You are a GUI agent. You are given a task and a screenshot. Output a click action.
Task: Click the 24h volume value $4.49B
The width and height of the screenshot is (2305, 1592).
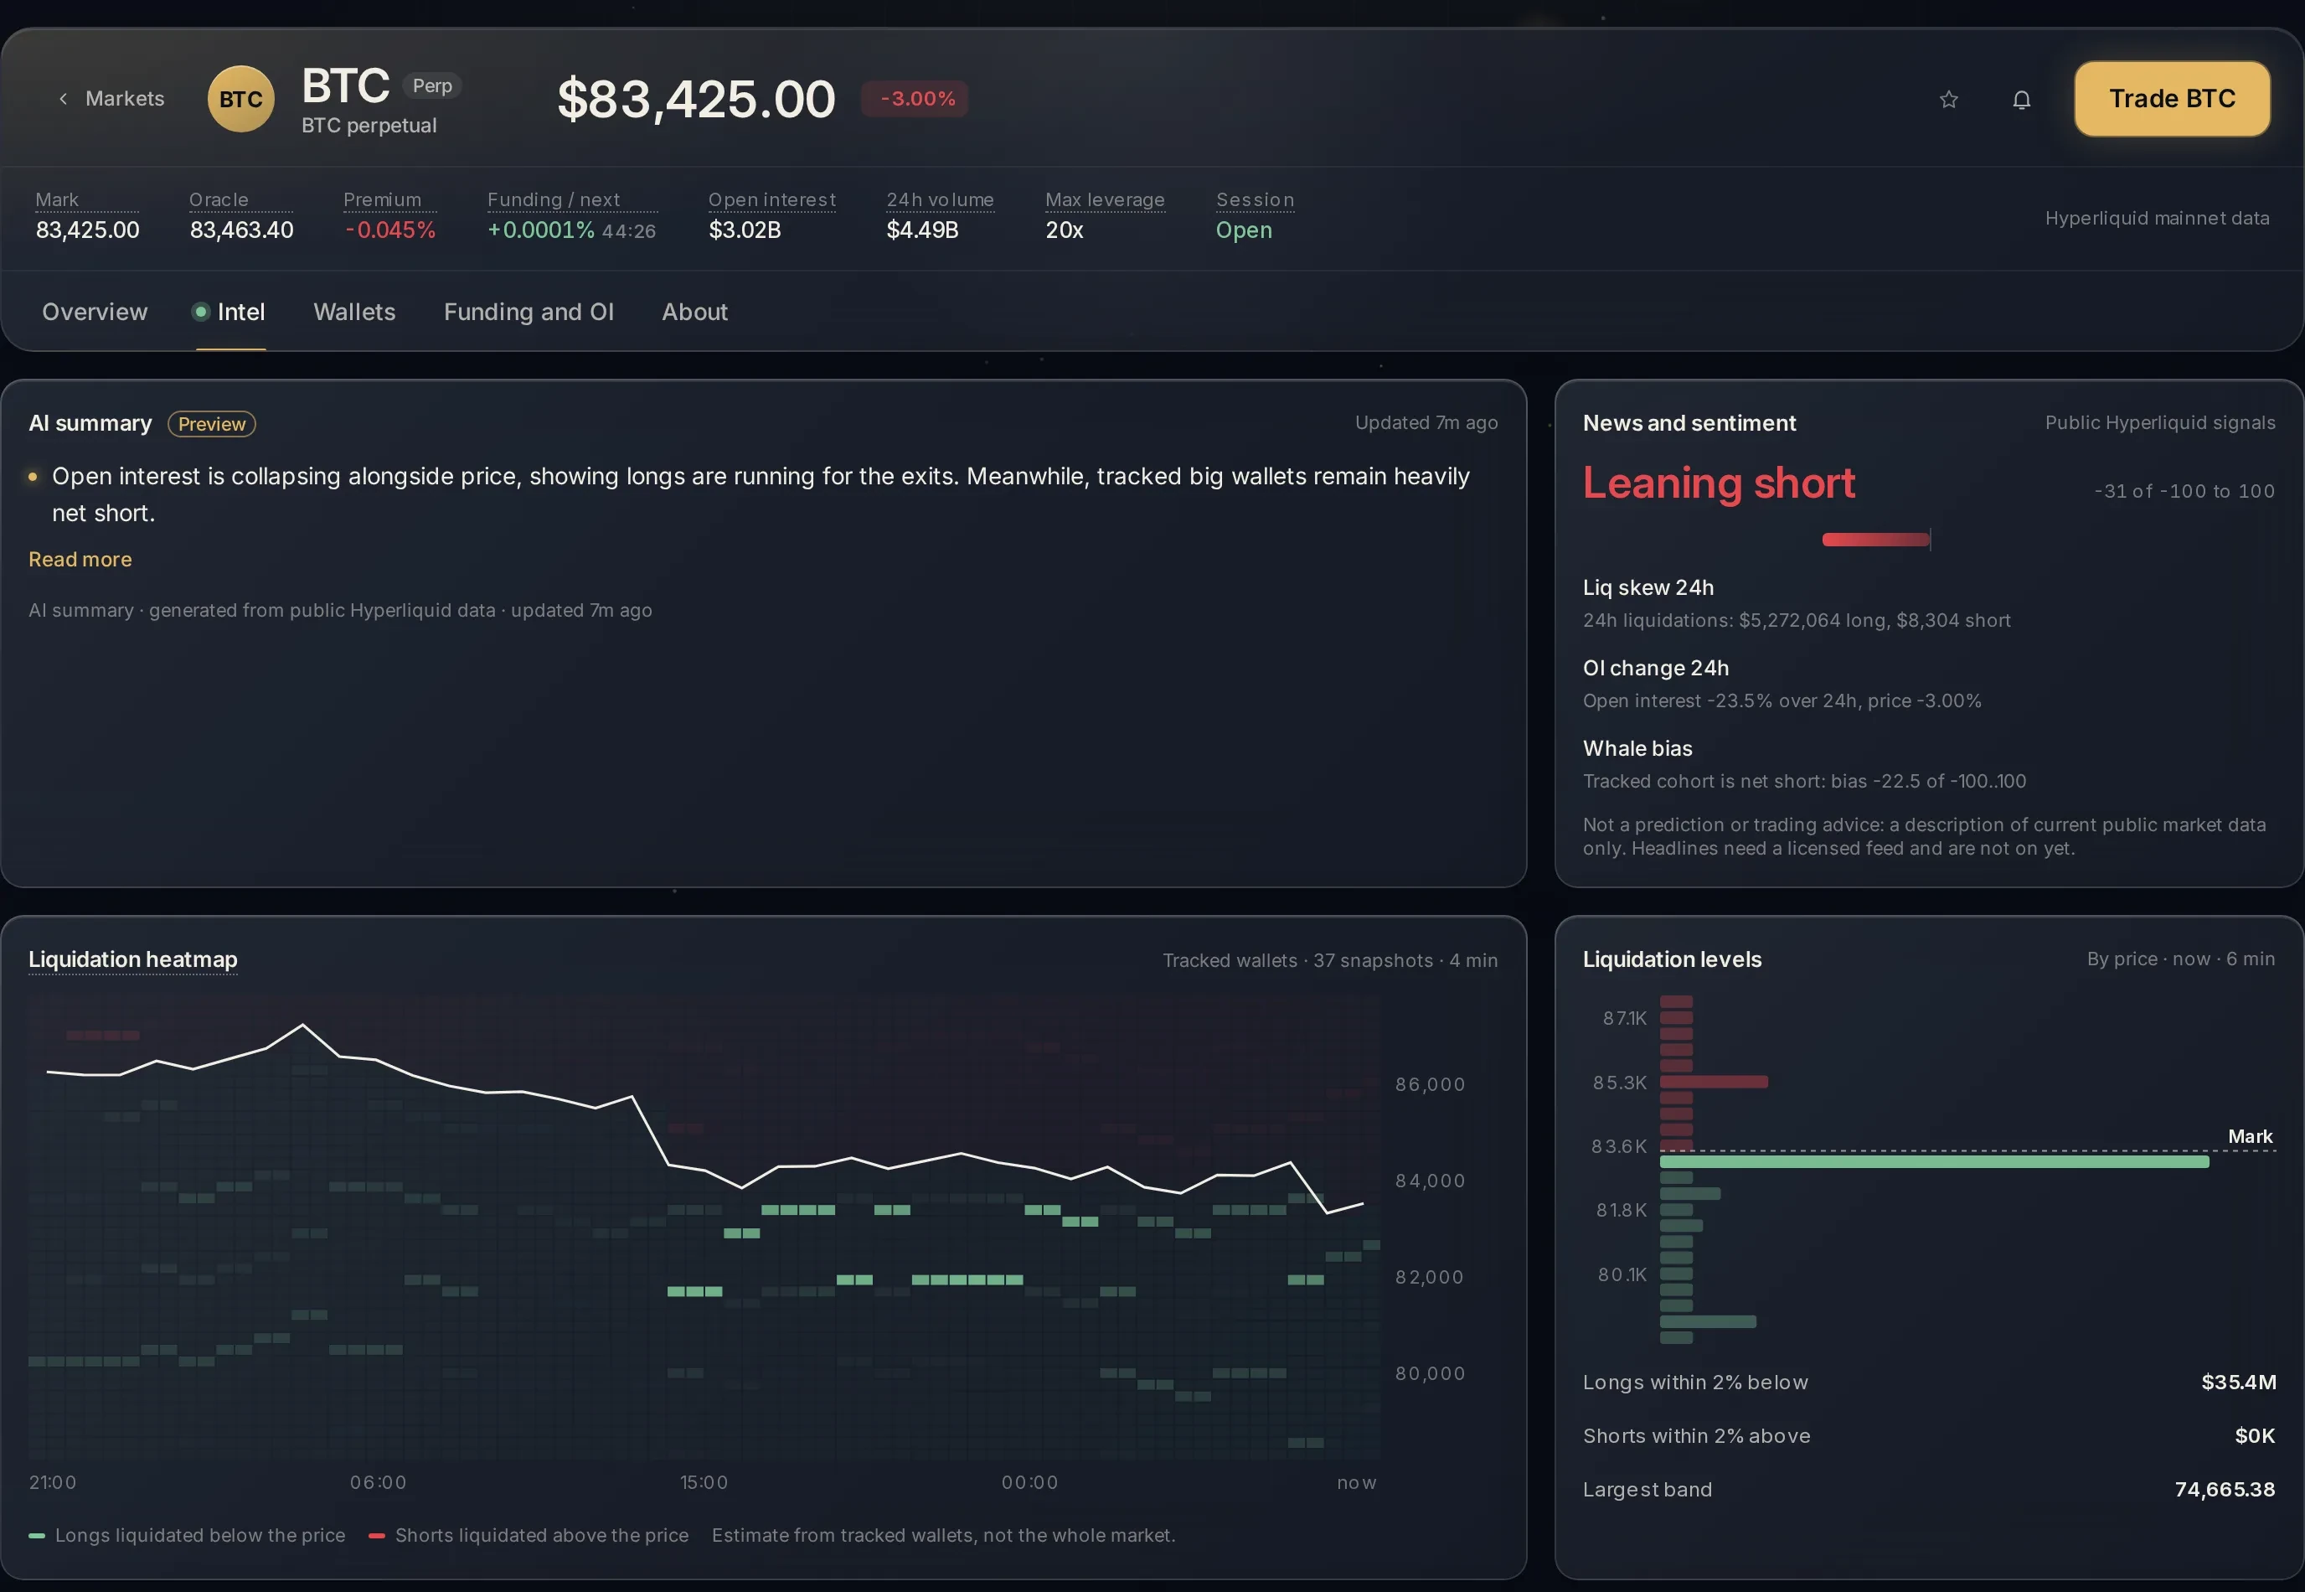(x=922, y=230)
